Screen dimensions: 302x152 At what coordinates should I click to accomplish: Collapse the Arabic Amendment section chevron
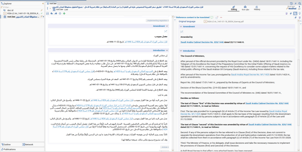[x=167, y=26]
